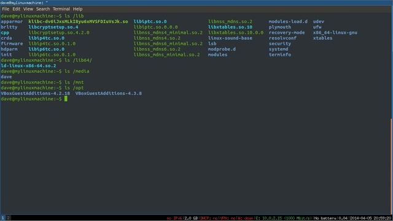This screenshot has width=393, height=221.
Task: Click 'libip4tc.so.0' file name
Action: (x=47, y=38)
